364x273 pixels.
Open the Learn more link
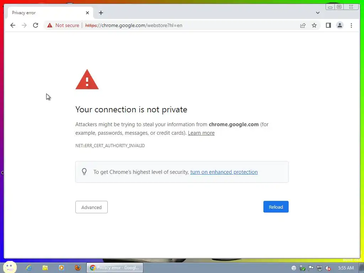201,133
